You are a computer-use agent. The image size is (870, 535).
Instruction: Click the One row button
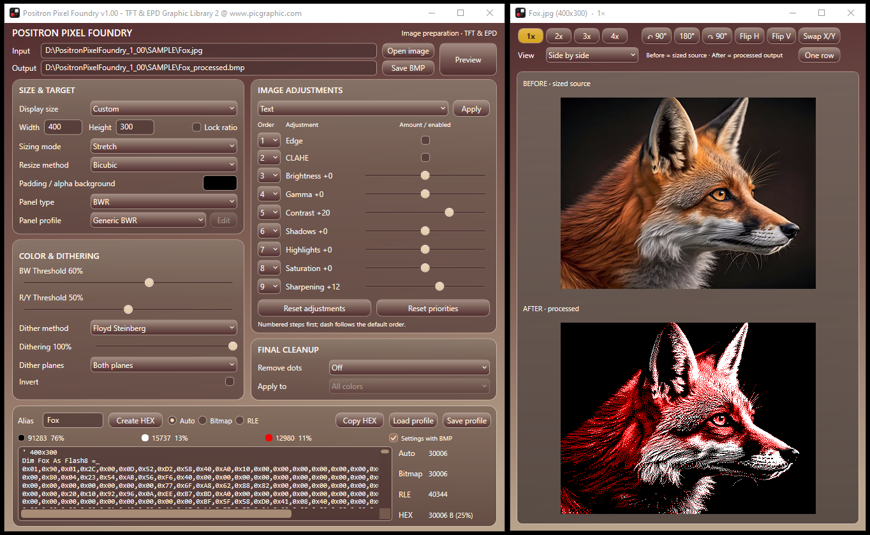pyautogui.click(x=820, y=55)
